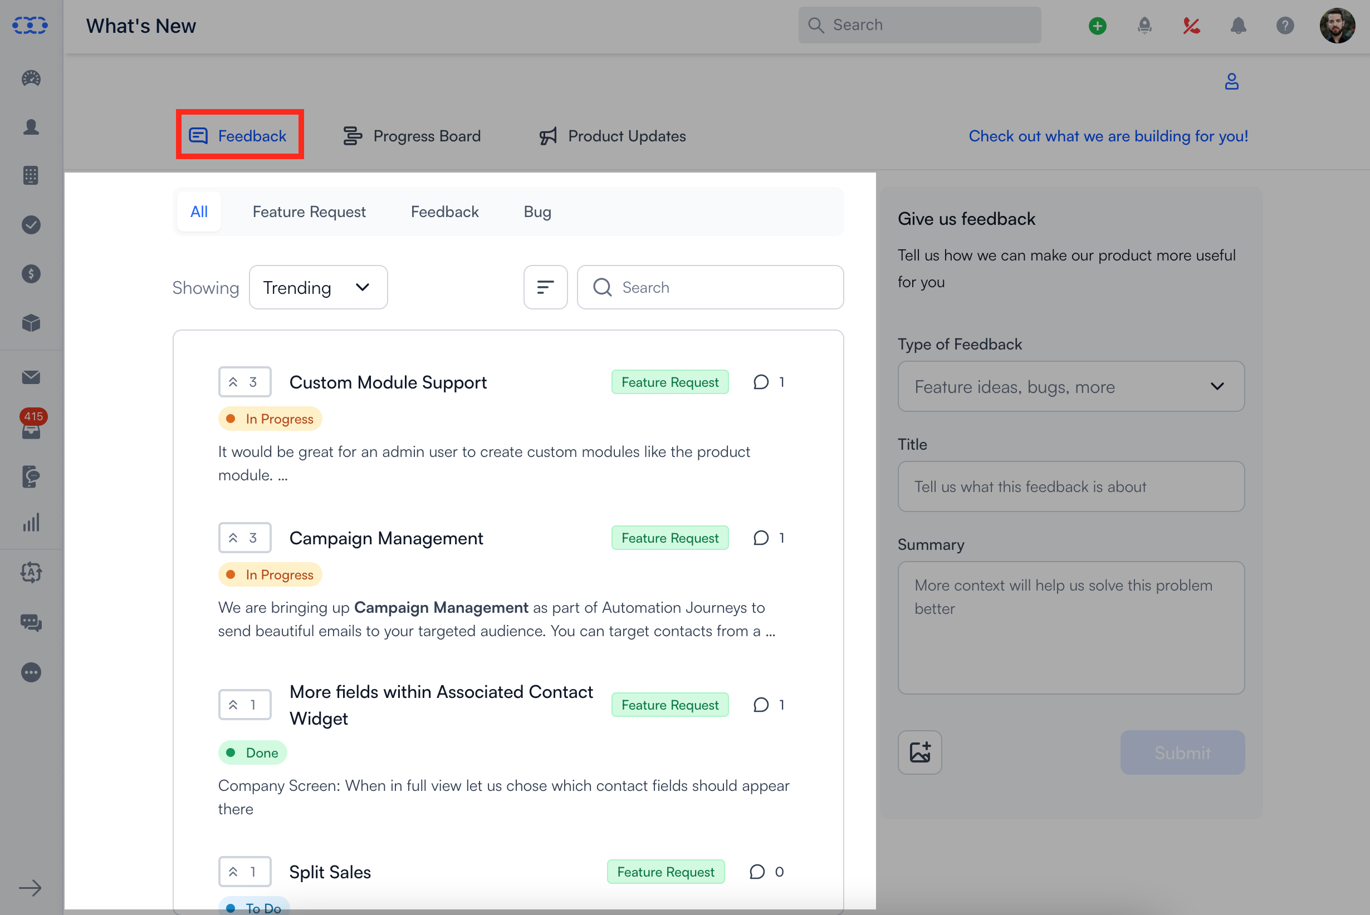Select the Feature Request filter tab
Viewport: 1370px width, 915px height.
tap(309, 211)
